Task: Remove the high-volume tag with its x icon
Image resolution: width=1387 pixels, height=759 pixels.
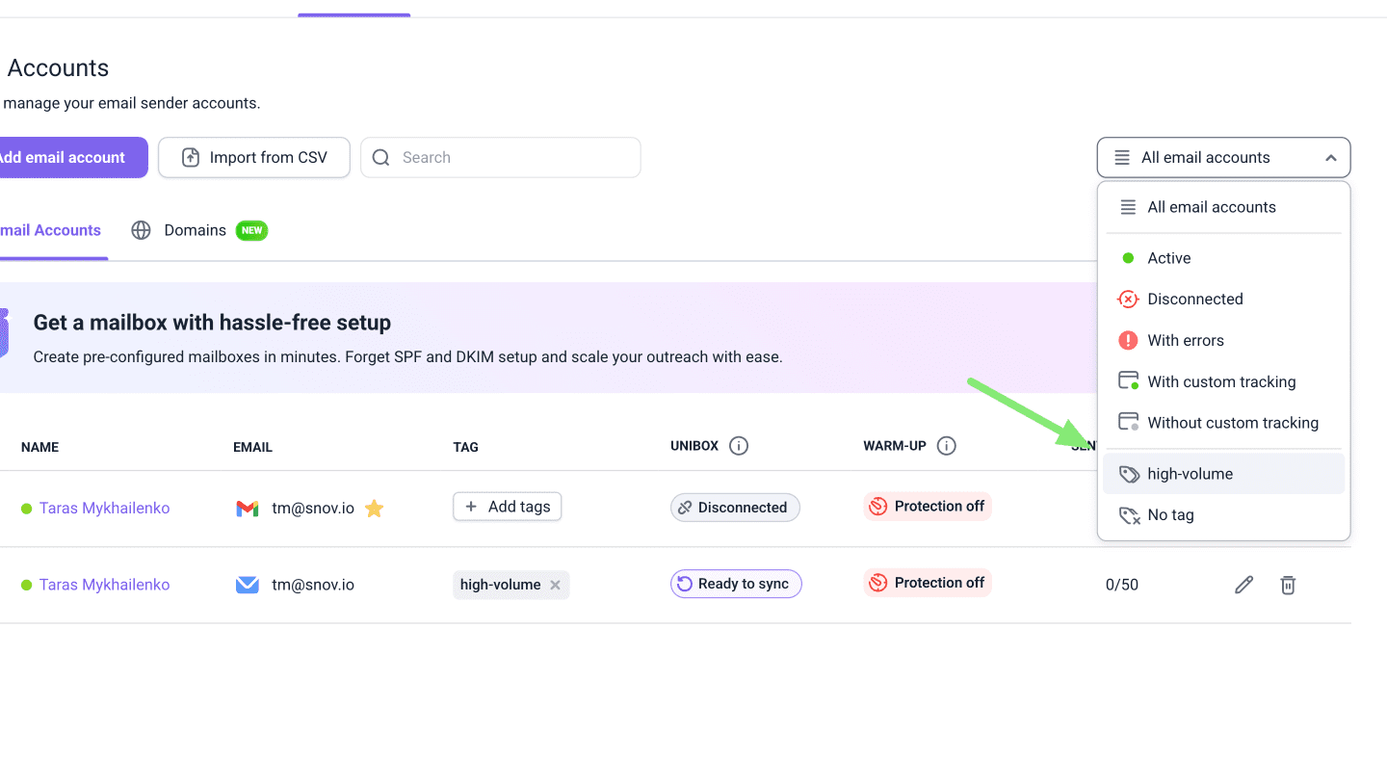Action: 555,585
